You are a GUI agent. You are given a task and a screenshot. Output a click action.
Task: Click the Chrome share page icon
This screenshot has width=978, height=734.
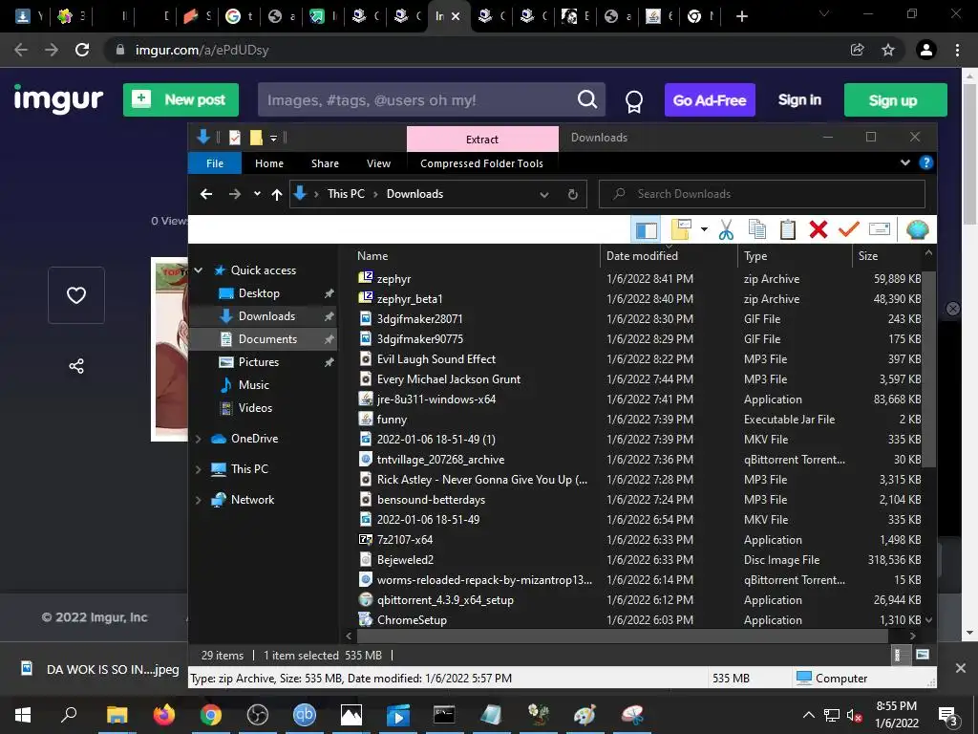(x=858, y=50)
